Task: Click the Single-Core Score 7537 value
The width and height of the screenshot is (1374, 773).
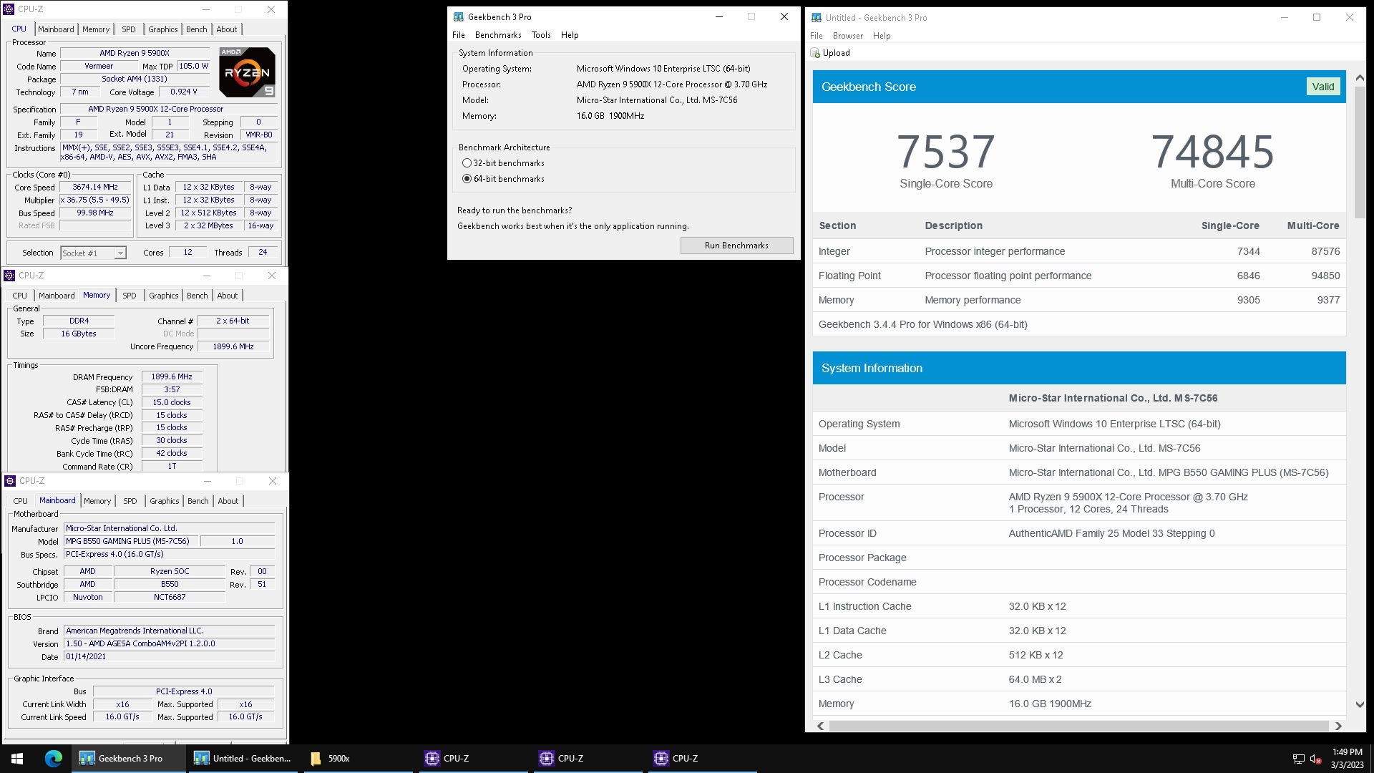Action: (945, 152)
